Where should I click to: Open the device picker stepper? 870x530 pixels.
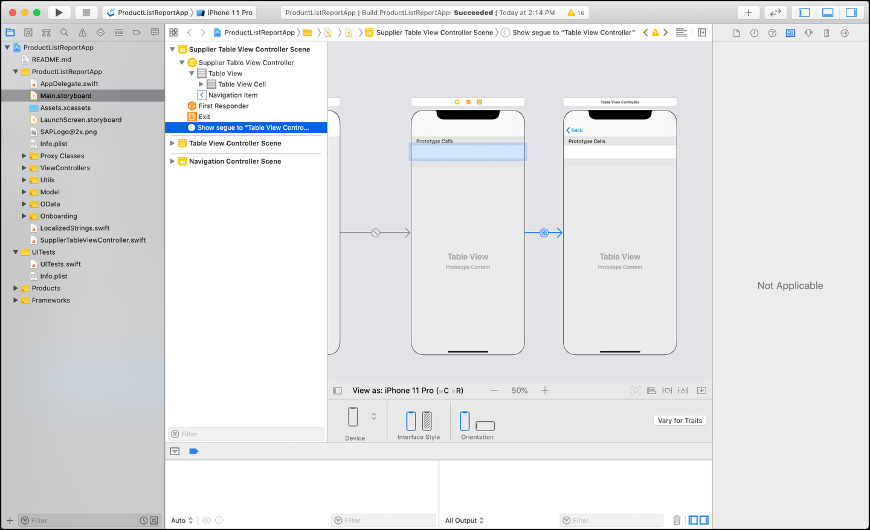[x=374, y=417]
